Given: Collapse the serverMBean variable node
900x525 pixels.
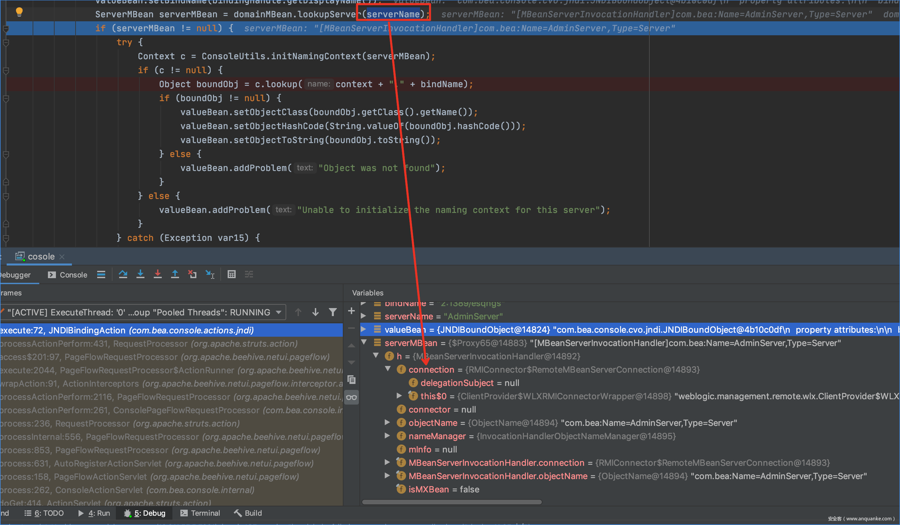Looking at the screenshot, I should click(363, 343).
